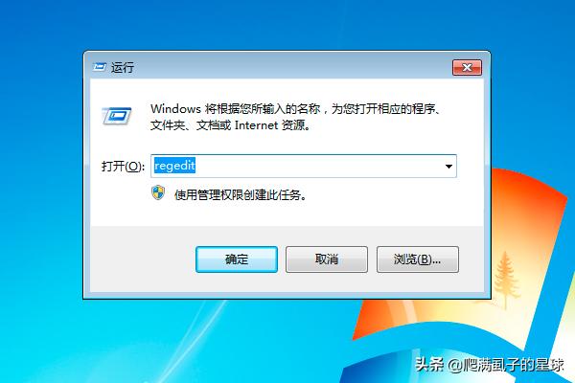Image resolution: width=575 pixels, height=383 pixels.
Task: Click the gray footer area beside 确定
Action: pos(143,259)
